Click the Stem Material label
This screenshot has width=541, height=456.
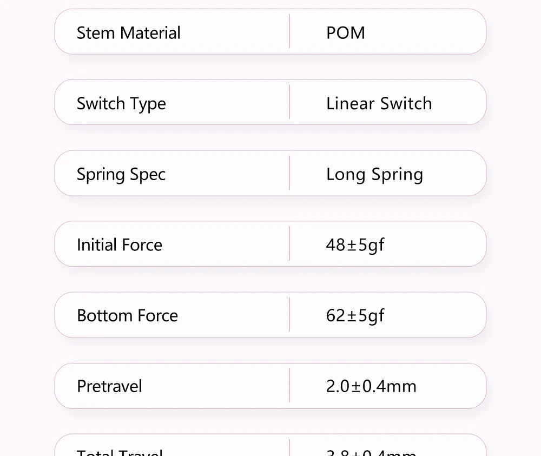(x=128, y=32)
